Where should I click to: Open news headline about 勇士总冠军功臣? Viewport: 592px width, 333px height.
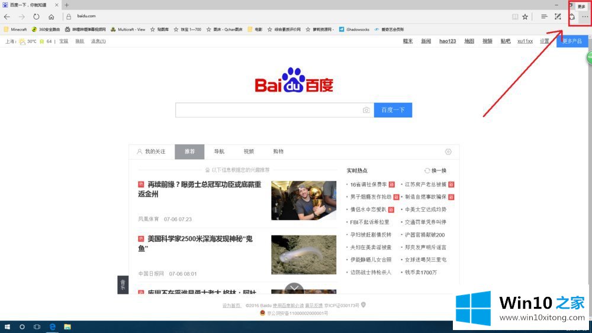click(x=200, y=189)
